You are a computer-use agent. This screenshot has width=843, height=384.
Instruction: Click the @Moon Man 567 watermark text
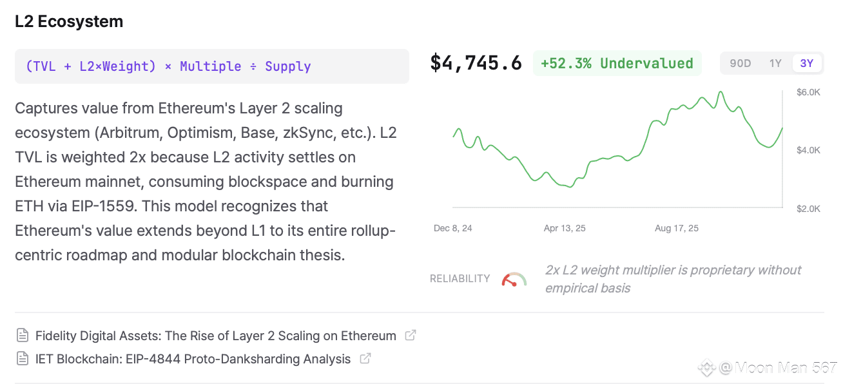[778, 368]
